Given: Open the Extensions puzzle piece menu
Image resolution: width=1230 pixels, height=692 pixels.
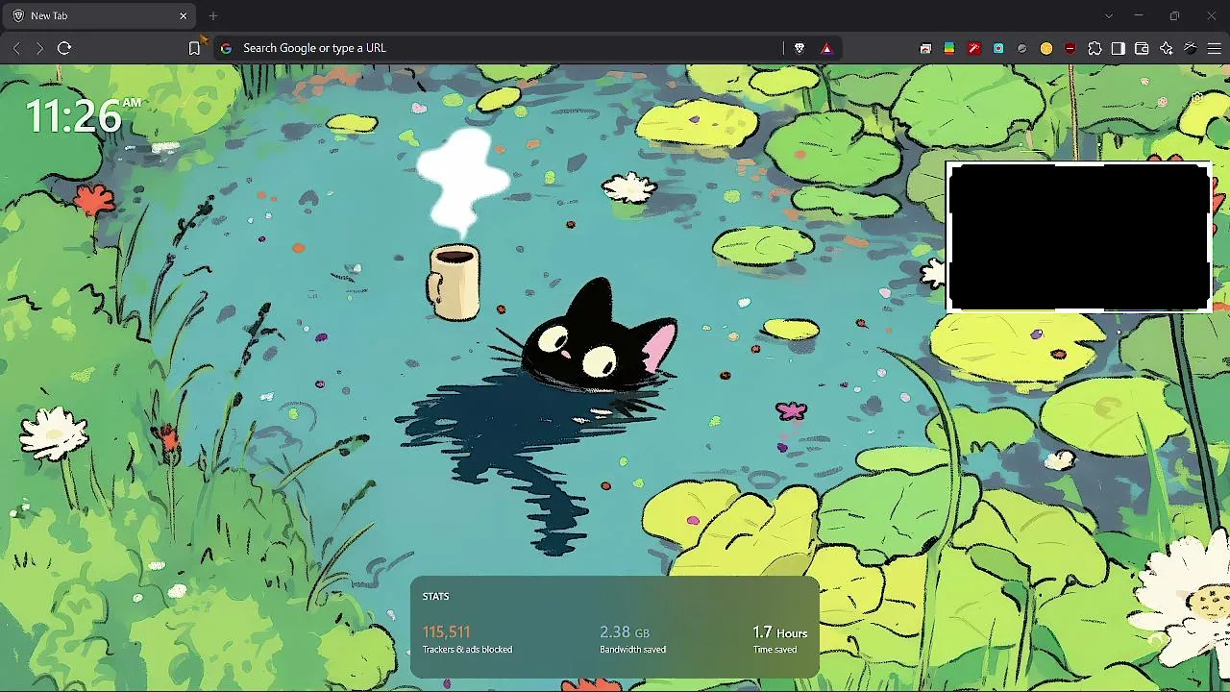Looking at the screenshot, I should pos(1095,48).
